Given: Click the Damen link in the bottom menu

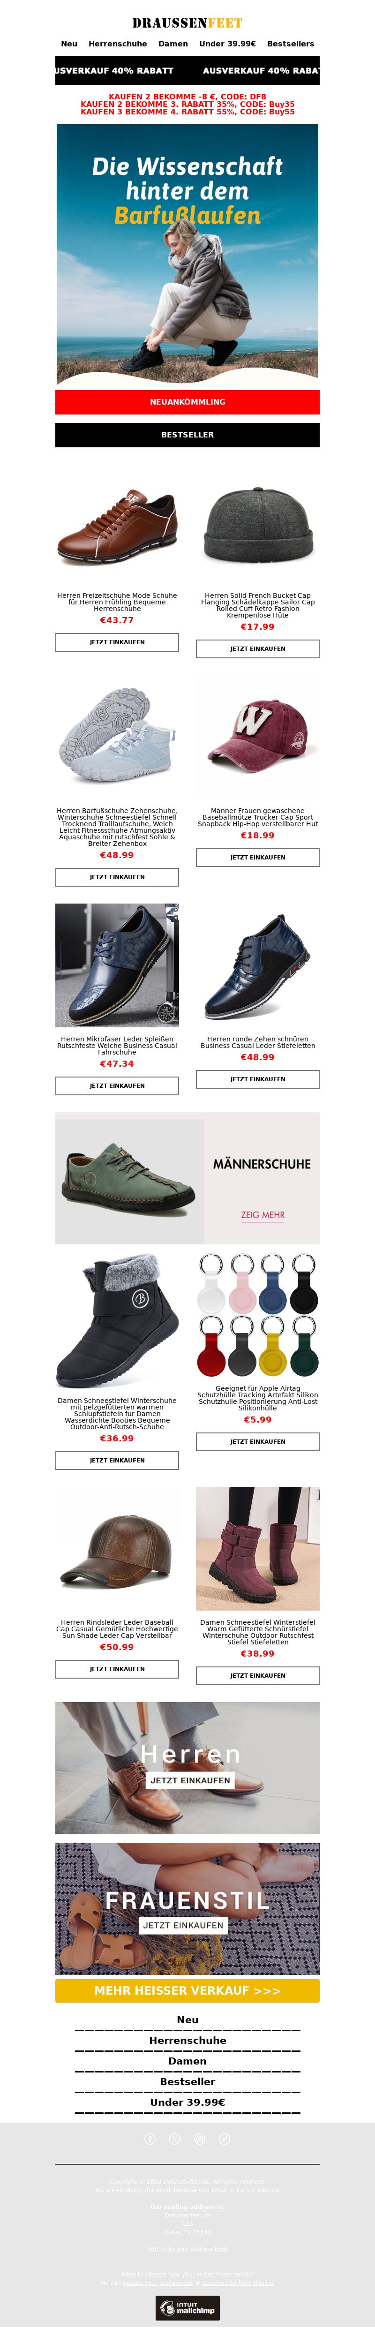Looking at the screenshot, I should click(x=187, y=2061).
